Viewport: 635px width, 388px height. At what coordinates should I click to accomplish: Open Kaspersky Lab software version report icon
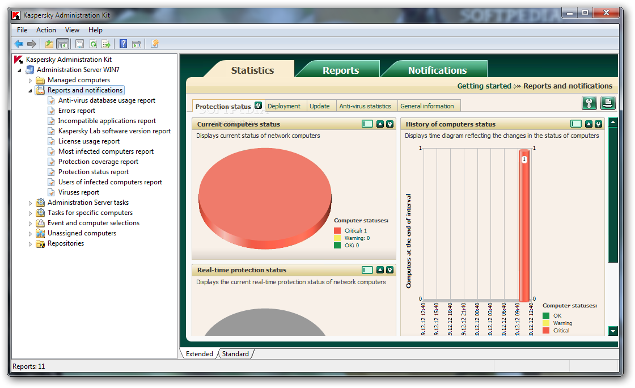(52, 131)
